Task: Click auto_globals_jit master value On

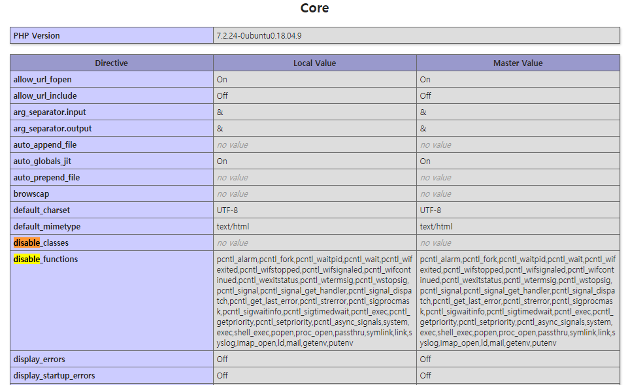Action: (425, 161)
